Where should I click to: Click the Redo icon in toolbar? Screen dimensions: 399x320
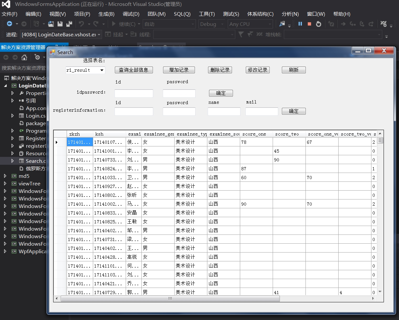coord(96,24)
